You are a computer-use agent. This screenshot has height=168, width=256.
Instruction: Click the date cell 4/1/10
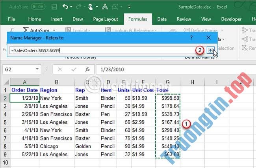[25, 130]
